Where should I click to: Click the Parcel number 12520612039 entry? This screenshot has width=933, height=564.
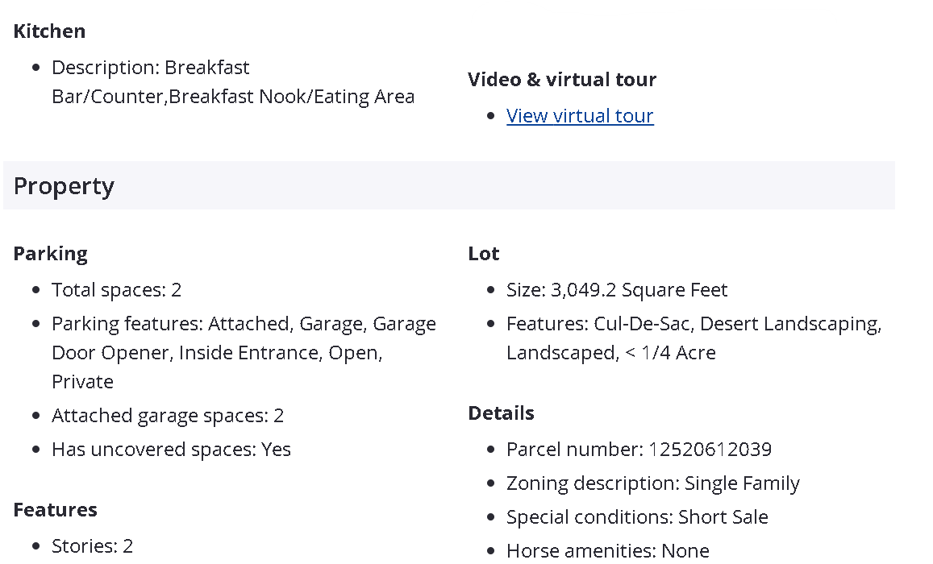click(639, 450)
